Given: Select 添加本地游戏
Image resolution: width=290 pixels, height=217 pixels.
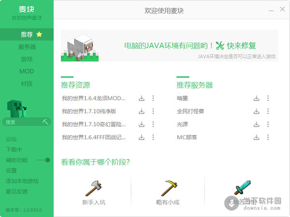Looking at the screenshot, I should point(22,181).
